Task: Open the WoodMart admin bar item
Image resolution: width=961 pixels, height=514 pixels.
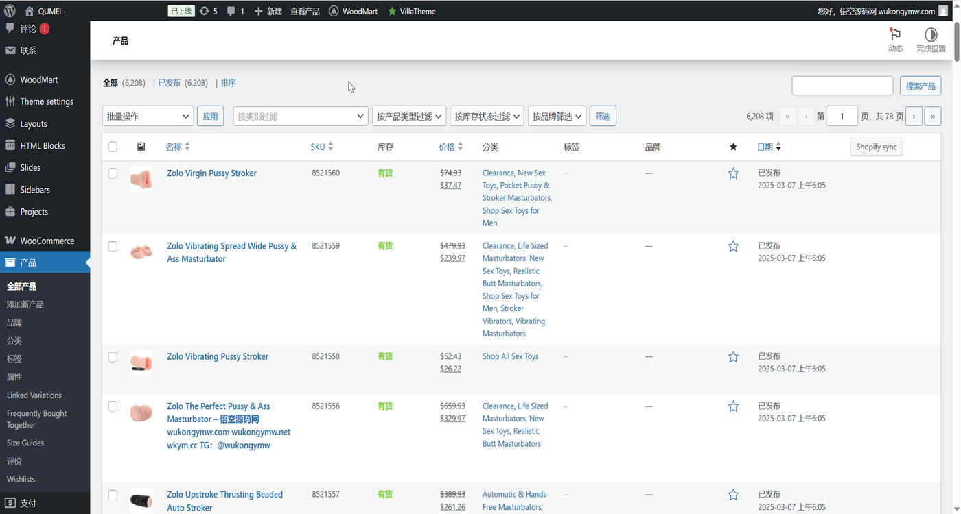Action: coord(354,11)
